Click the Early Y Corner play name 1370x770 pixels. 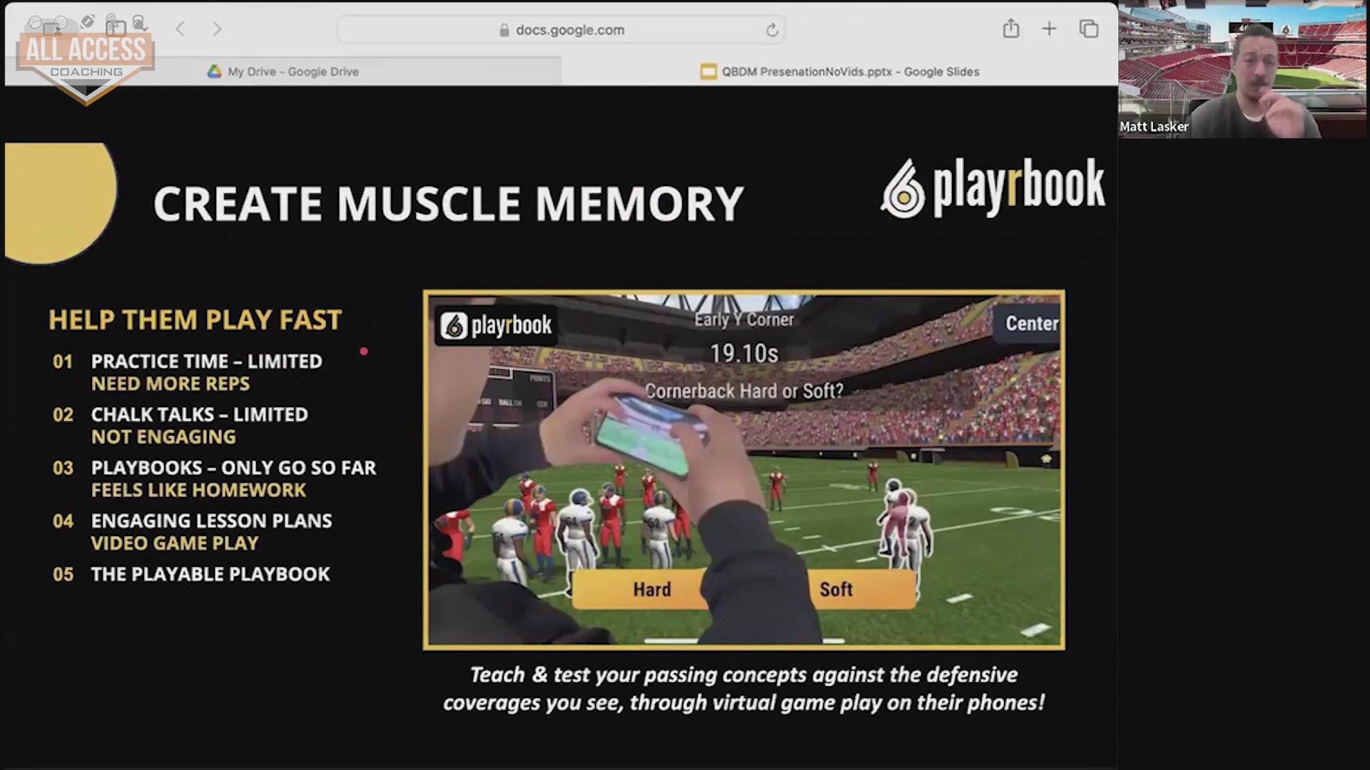point(744,319)
